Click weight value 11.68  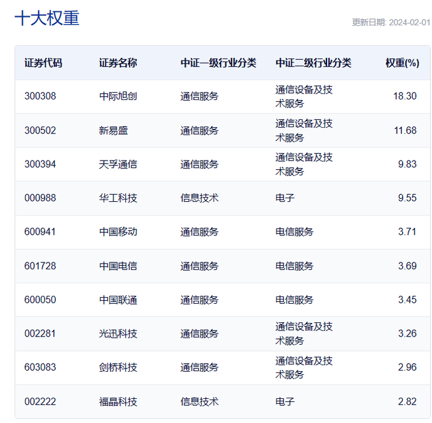point(405,130)
